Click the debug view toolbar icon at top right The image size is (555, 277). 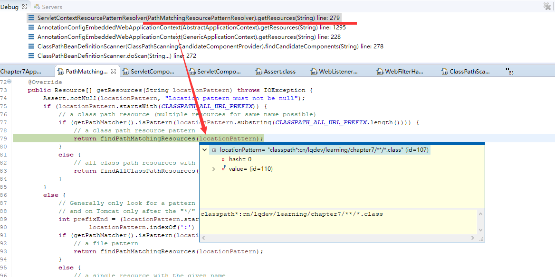click(547, 7)
